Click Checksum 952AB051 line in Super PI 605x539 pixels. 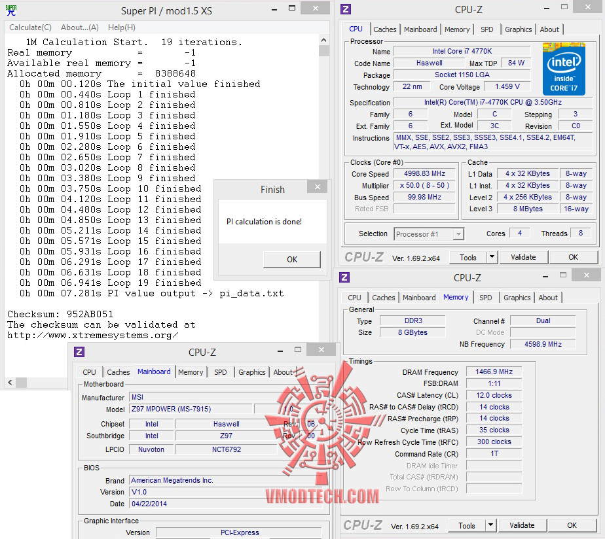[x=60, y=314]
